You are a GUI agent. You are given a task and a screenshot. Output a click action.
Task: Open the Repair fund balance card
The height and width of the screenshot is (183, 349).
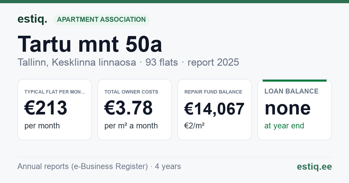(215, 110)
